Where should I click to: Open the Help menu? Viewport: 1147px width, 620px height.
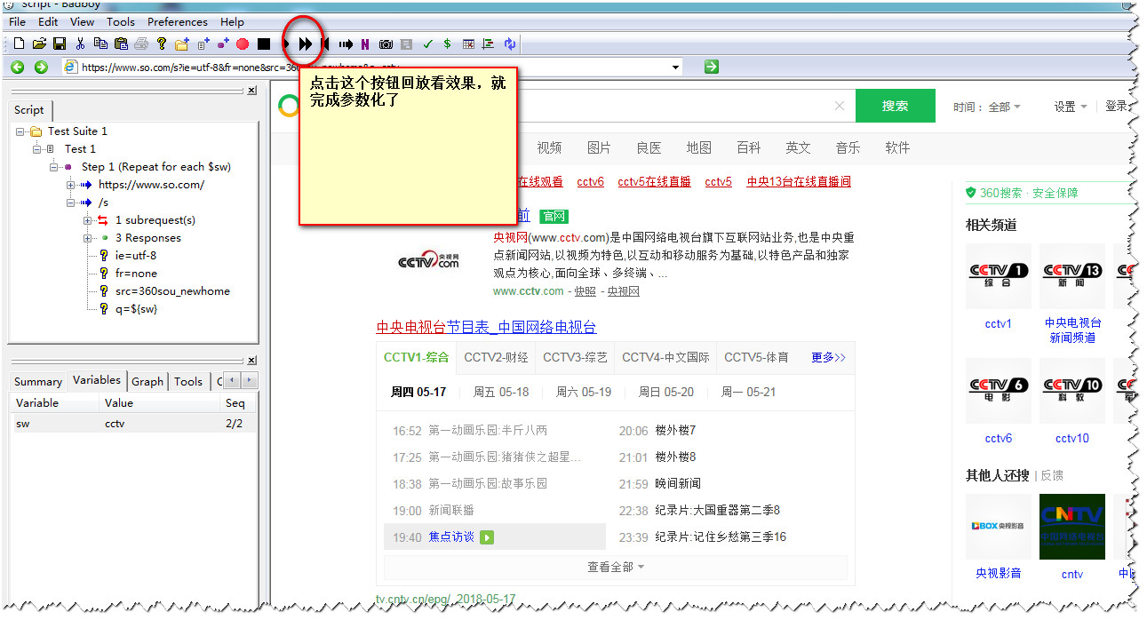(x=232, y=21)
